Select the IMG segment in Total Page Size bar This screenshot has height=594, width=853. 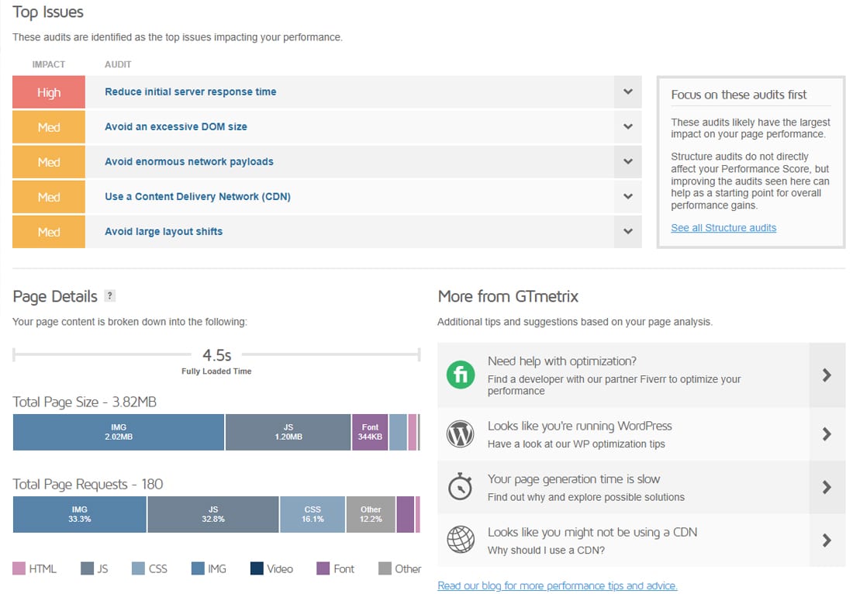click(116, 432)
